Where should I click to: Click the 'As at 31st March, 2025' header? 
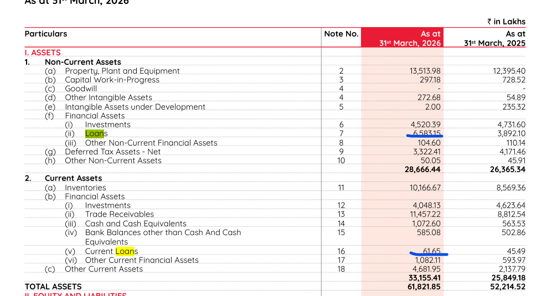point(494,38)
